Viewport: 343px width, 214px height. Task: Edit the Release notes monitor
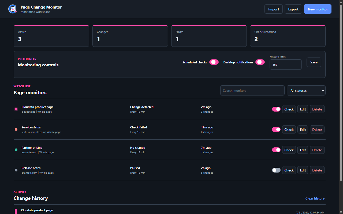pyautogui.click(x=303, y=170)
